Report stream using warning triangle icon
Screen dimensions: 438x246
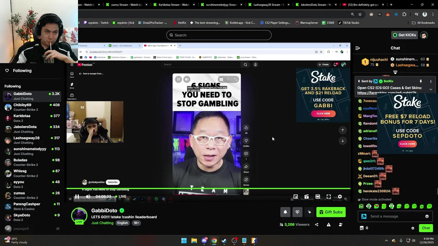point(328,224)
